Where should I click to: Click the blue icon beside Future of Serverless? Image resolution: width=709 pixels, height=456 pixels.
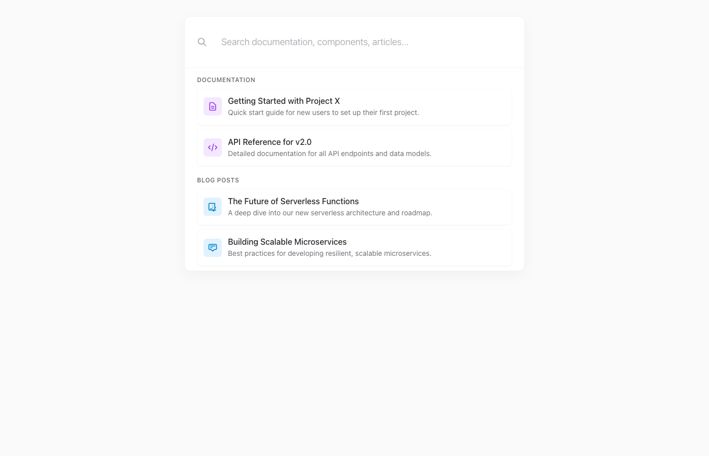pyautogui.click(x=213, y=207)
